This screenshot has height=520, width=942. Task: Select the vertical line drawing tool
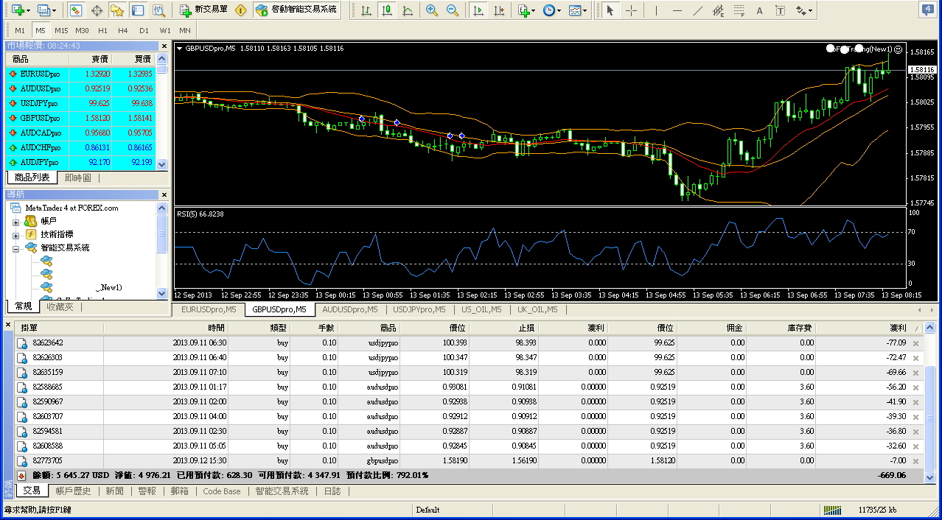click(656, 10)
